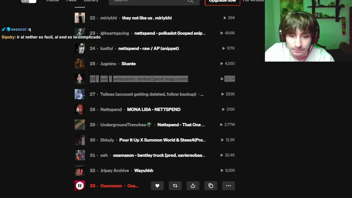The width and height of the screenshot is (352, 198).
Task: Share track 33 with share icon
Action: coord(193,186)
